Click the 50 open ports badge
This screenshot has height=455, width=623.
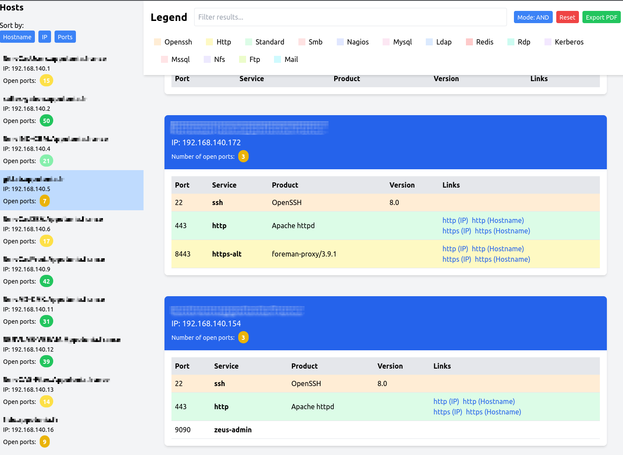tap(46, 121)
